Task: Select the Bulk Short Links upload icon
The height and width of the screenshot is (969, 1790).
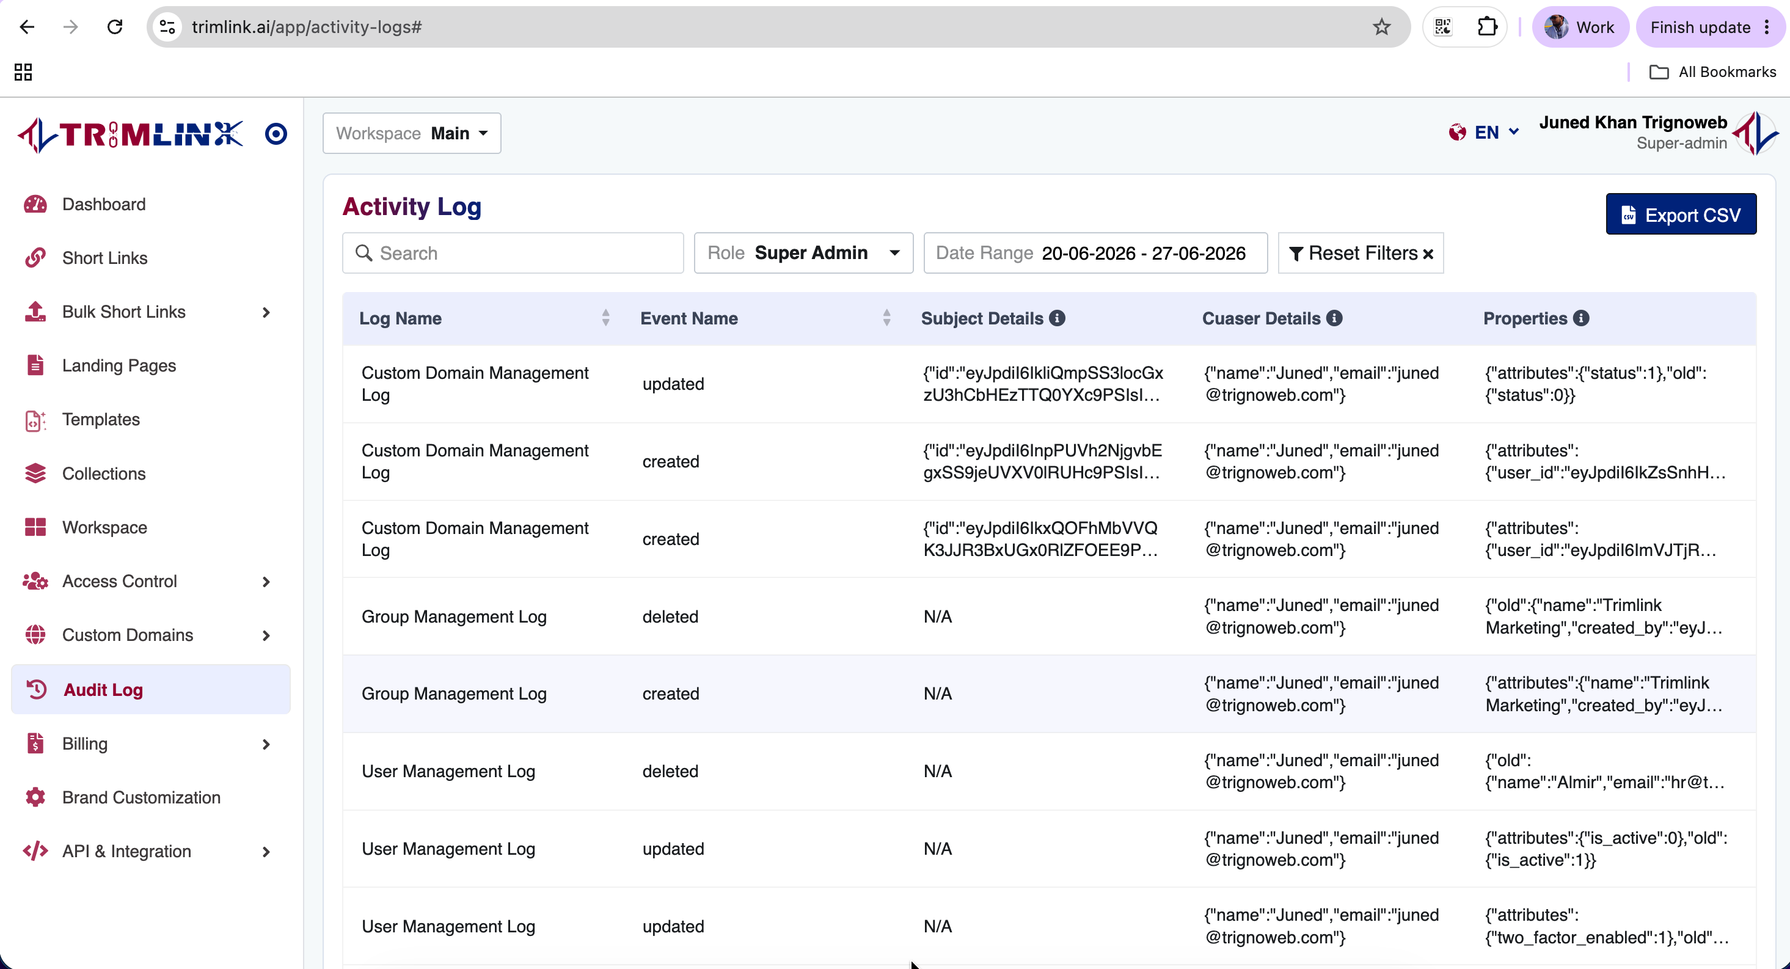Action: pos(35,312)
